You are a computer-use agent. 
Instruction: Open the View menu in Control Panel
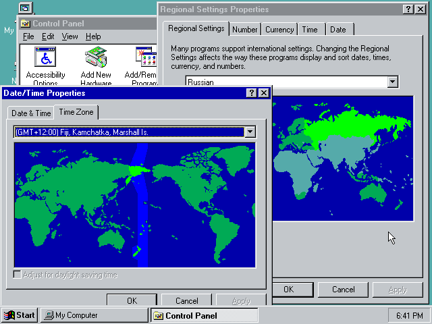coord(70,36)
